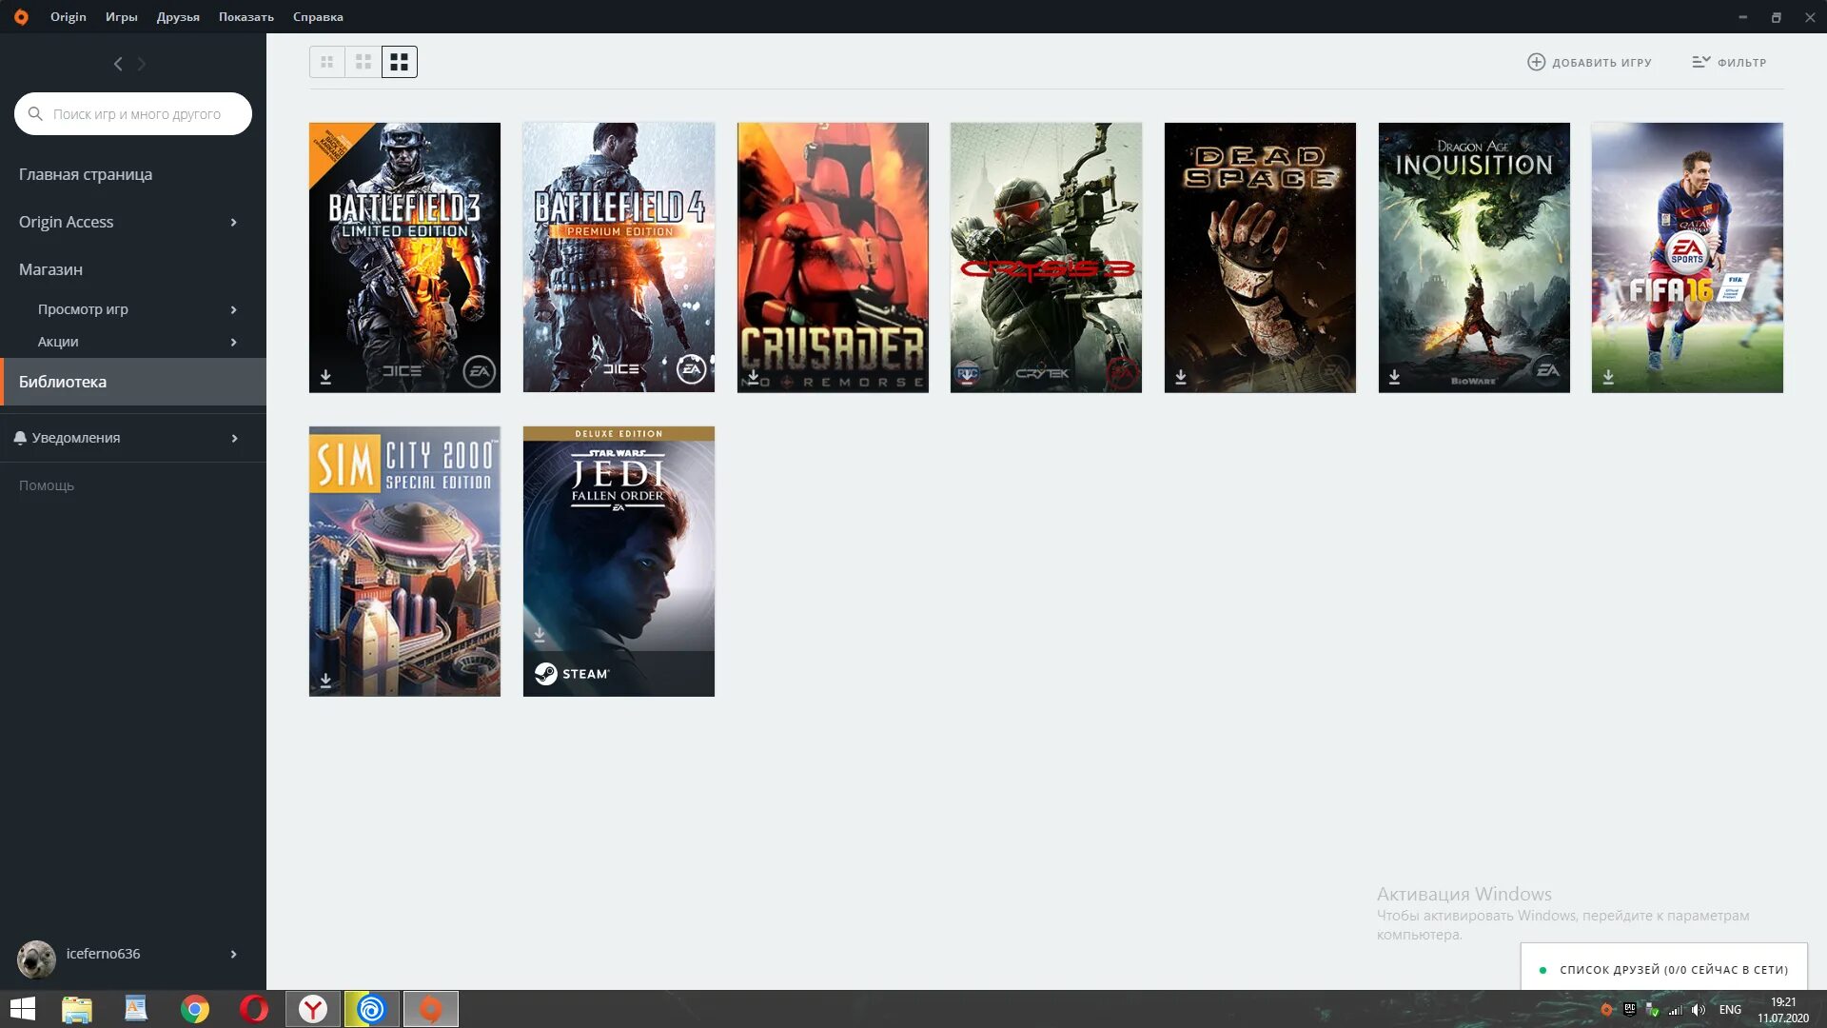
Task: Click the search field for games
Action: pyautogui.click(x=133, y=114)
